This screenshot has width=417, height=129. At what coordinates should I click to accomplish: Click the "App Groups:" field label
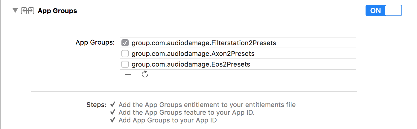(x=95, y=43)
